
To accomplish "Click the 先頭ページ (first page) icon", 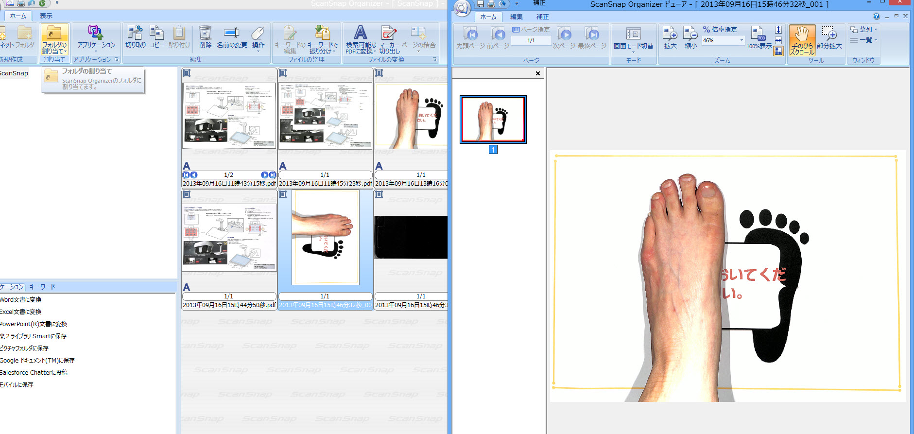I will [470, 38].
